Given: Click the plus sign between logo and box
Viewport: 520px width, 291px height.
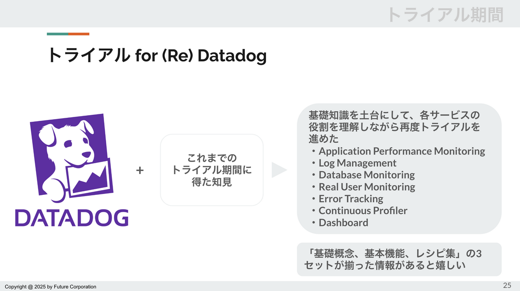Looking at the screenshot, I should (140, 170).
